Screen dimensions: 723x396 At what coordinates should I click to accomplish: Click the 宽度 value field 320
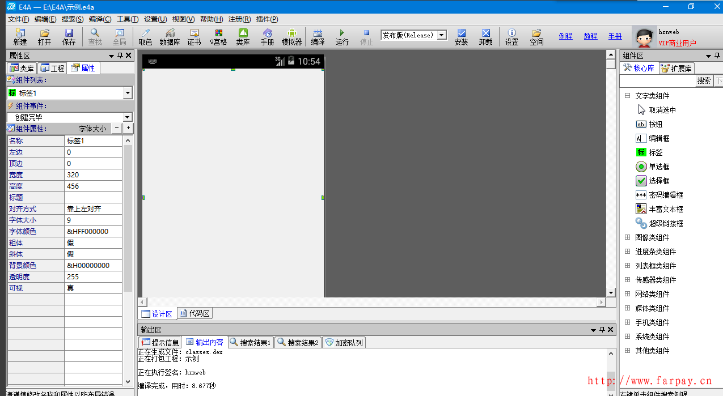tap(93, 174)
